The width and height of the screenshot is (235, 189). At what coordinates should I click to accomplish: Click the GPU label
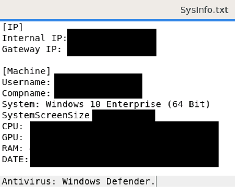click(13, 137)
